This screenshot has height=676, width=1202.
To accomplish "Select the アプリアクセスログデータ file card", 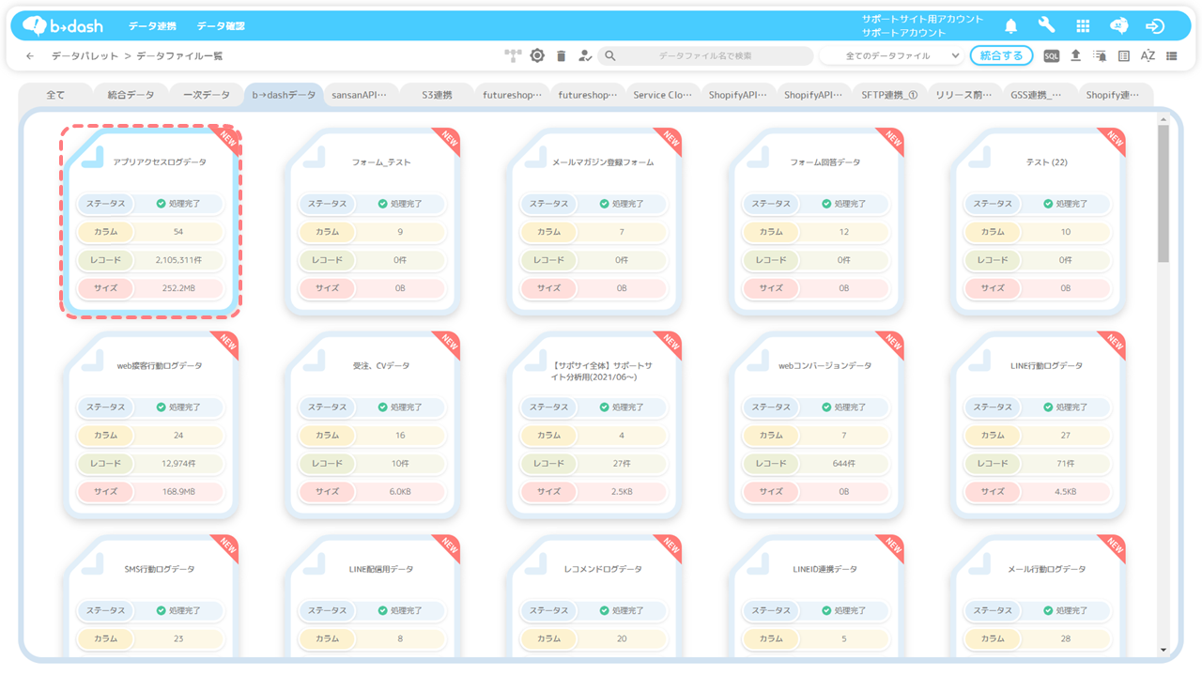I will (x=151, y=221).
